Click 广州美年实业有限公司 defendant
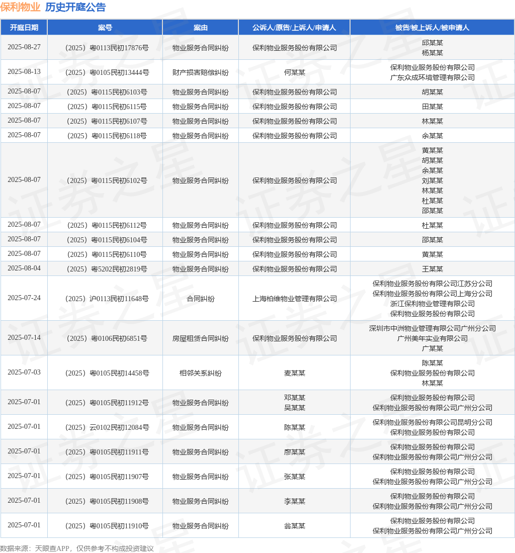The image size is (515, 553). tap(432, 338)
